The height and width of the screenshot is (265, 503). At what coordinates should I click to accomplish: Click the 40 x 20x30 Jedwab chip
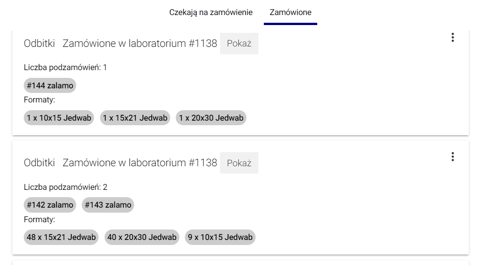click(x=142, y=237)
